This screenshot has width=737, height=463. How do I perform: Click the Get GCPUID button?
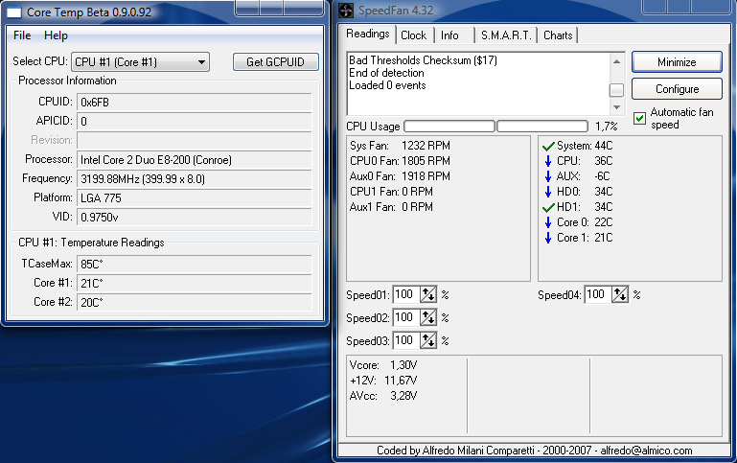tap(275, 62)
